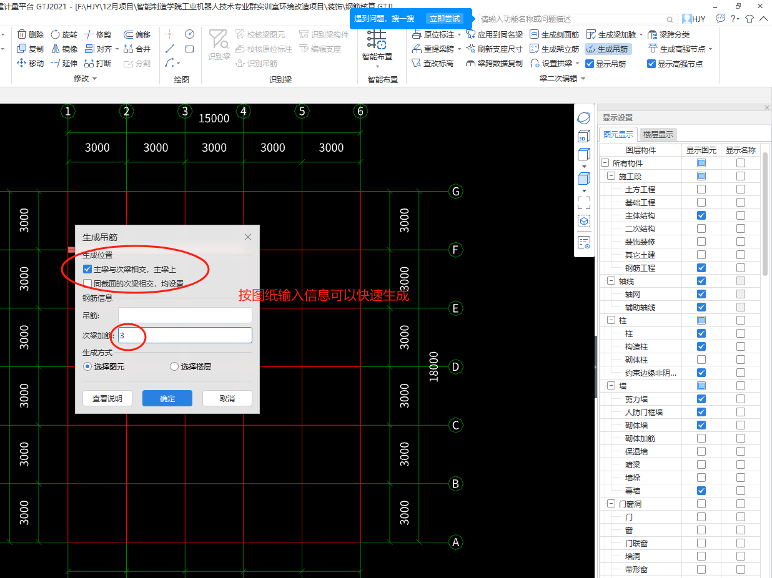The width and height of the screenshot is (772, 578).
Task: Open 查改标高 tool
Action: (x=433, y=63)
